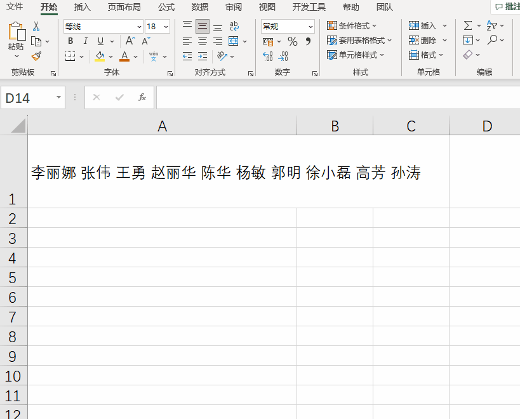
Task: Open 单元格样式 menu
Action: coord(356,55)
